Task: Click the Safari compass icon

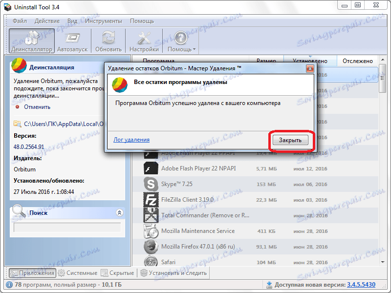Action: (x=151, y=261)
